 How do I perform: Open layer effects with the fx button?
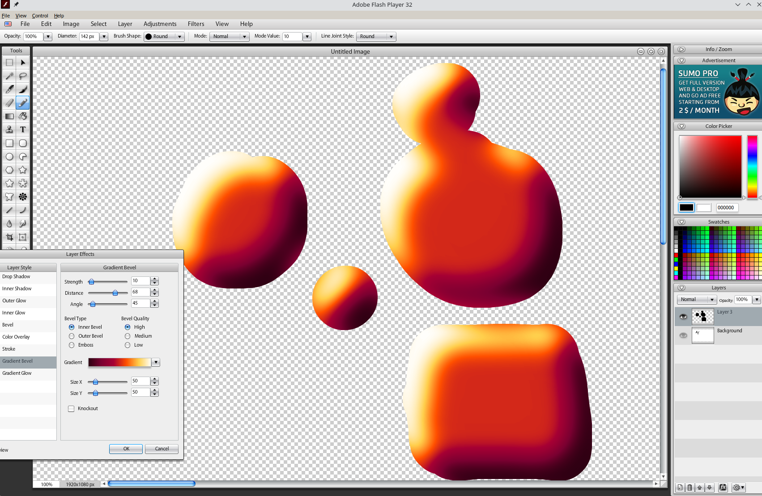723,488
